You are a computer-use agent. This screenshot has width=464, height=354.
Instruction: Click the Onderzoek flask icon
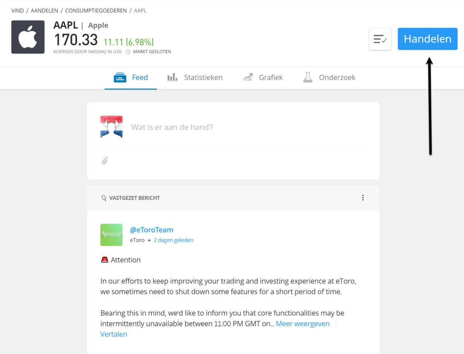click(308, 77)
